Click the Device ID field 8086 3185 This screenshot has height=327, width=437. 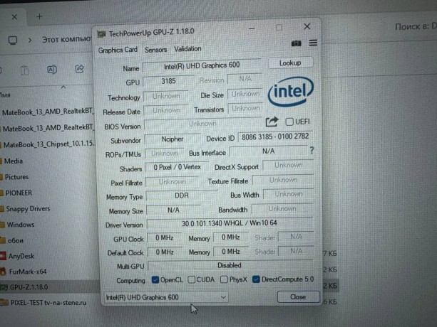(275, 136)
